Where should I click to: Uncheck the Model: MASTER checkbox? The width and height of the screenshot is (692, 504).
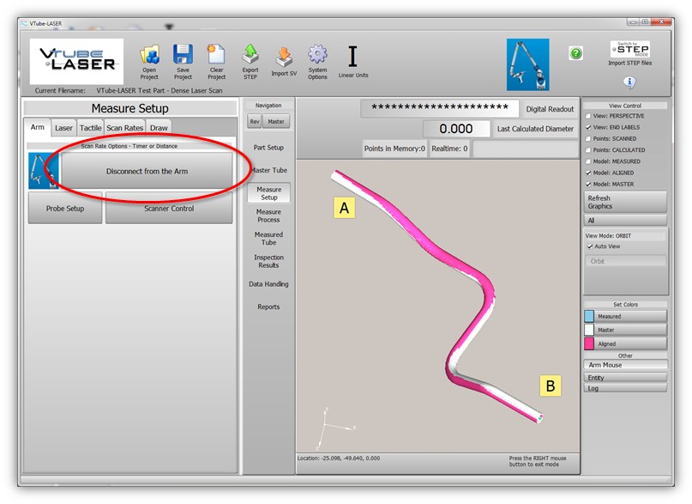[588, 184]
